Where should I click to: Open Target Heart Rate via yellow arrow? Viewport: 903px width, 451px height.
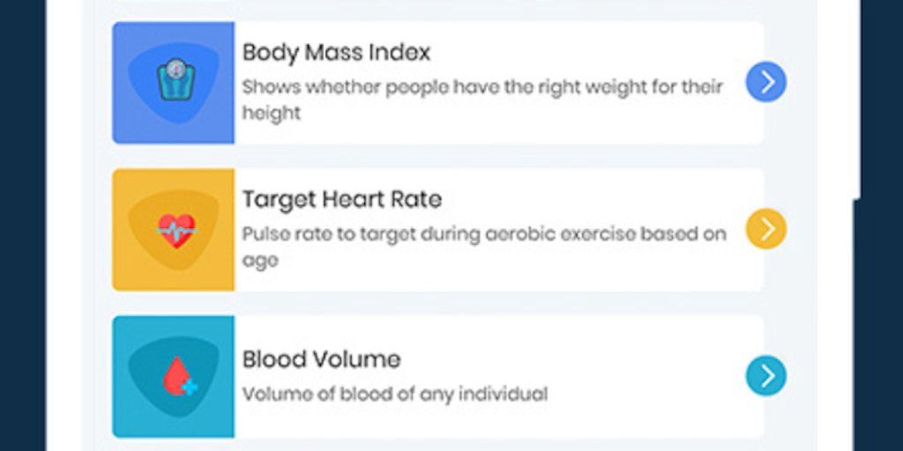click(765, 229)
